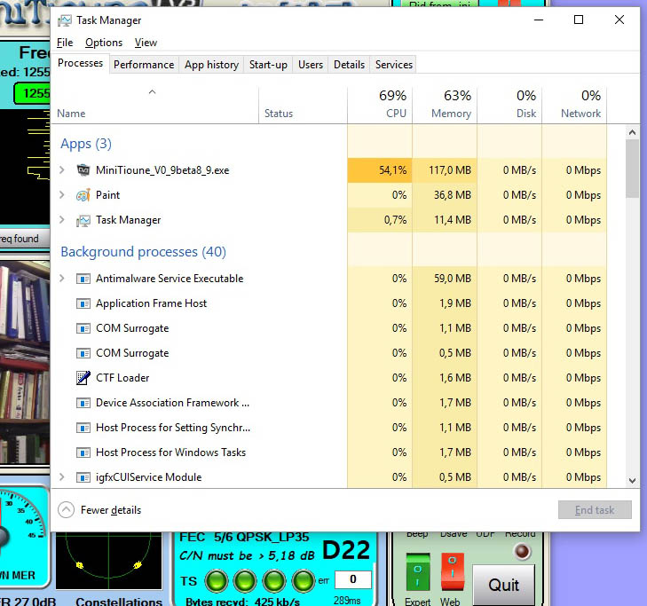
Task: Open the Options menu
Action: 104,43
